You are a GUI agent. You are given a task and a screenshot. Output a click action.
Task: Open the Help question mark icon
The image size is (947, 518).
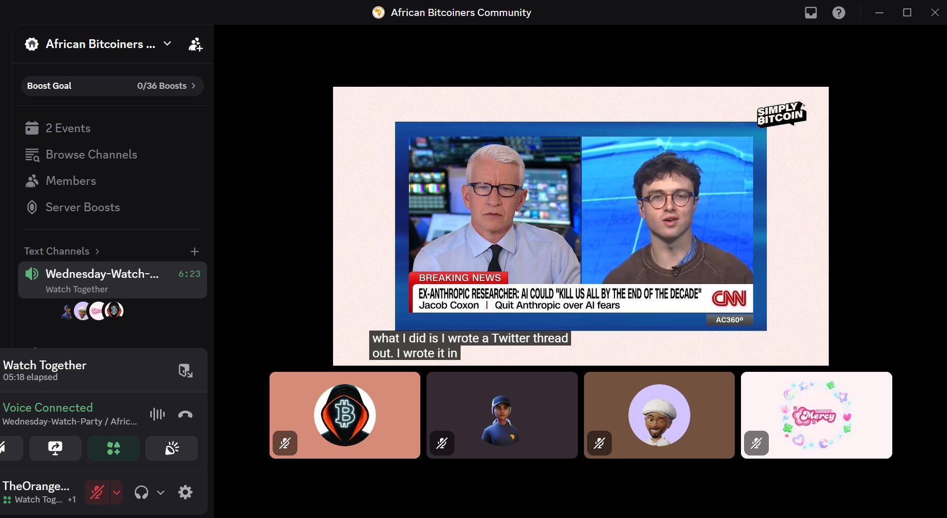(839, 12)
